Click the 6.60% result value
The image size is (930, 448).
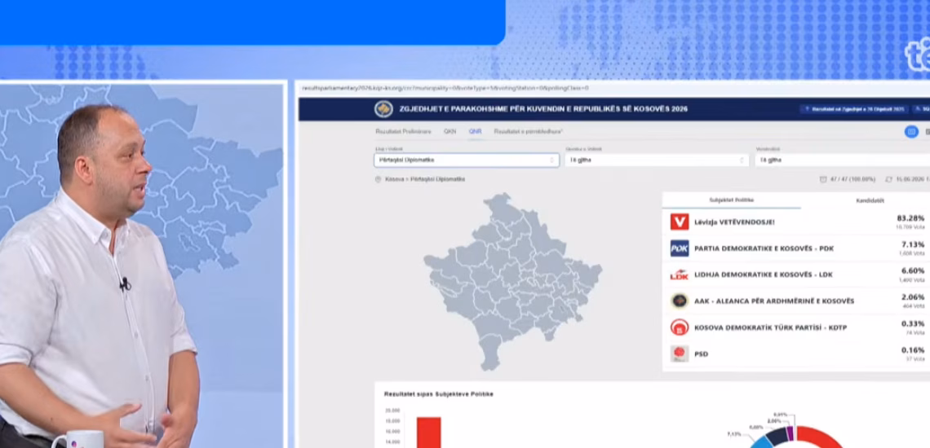(913, 270)
